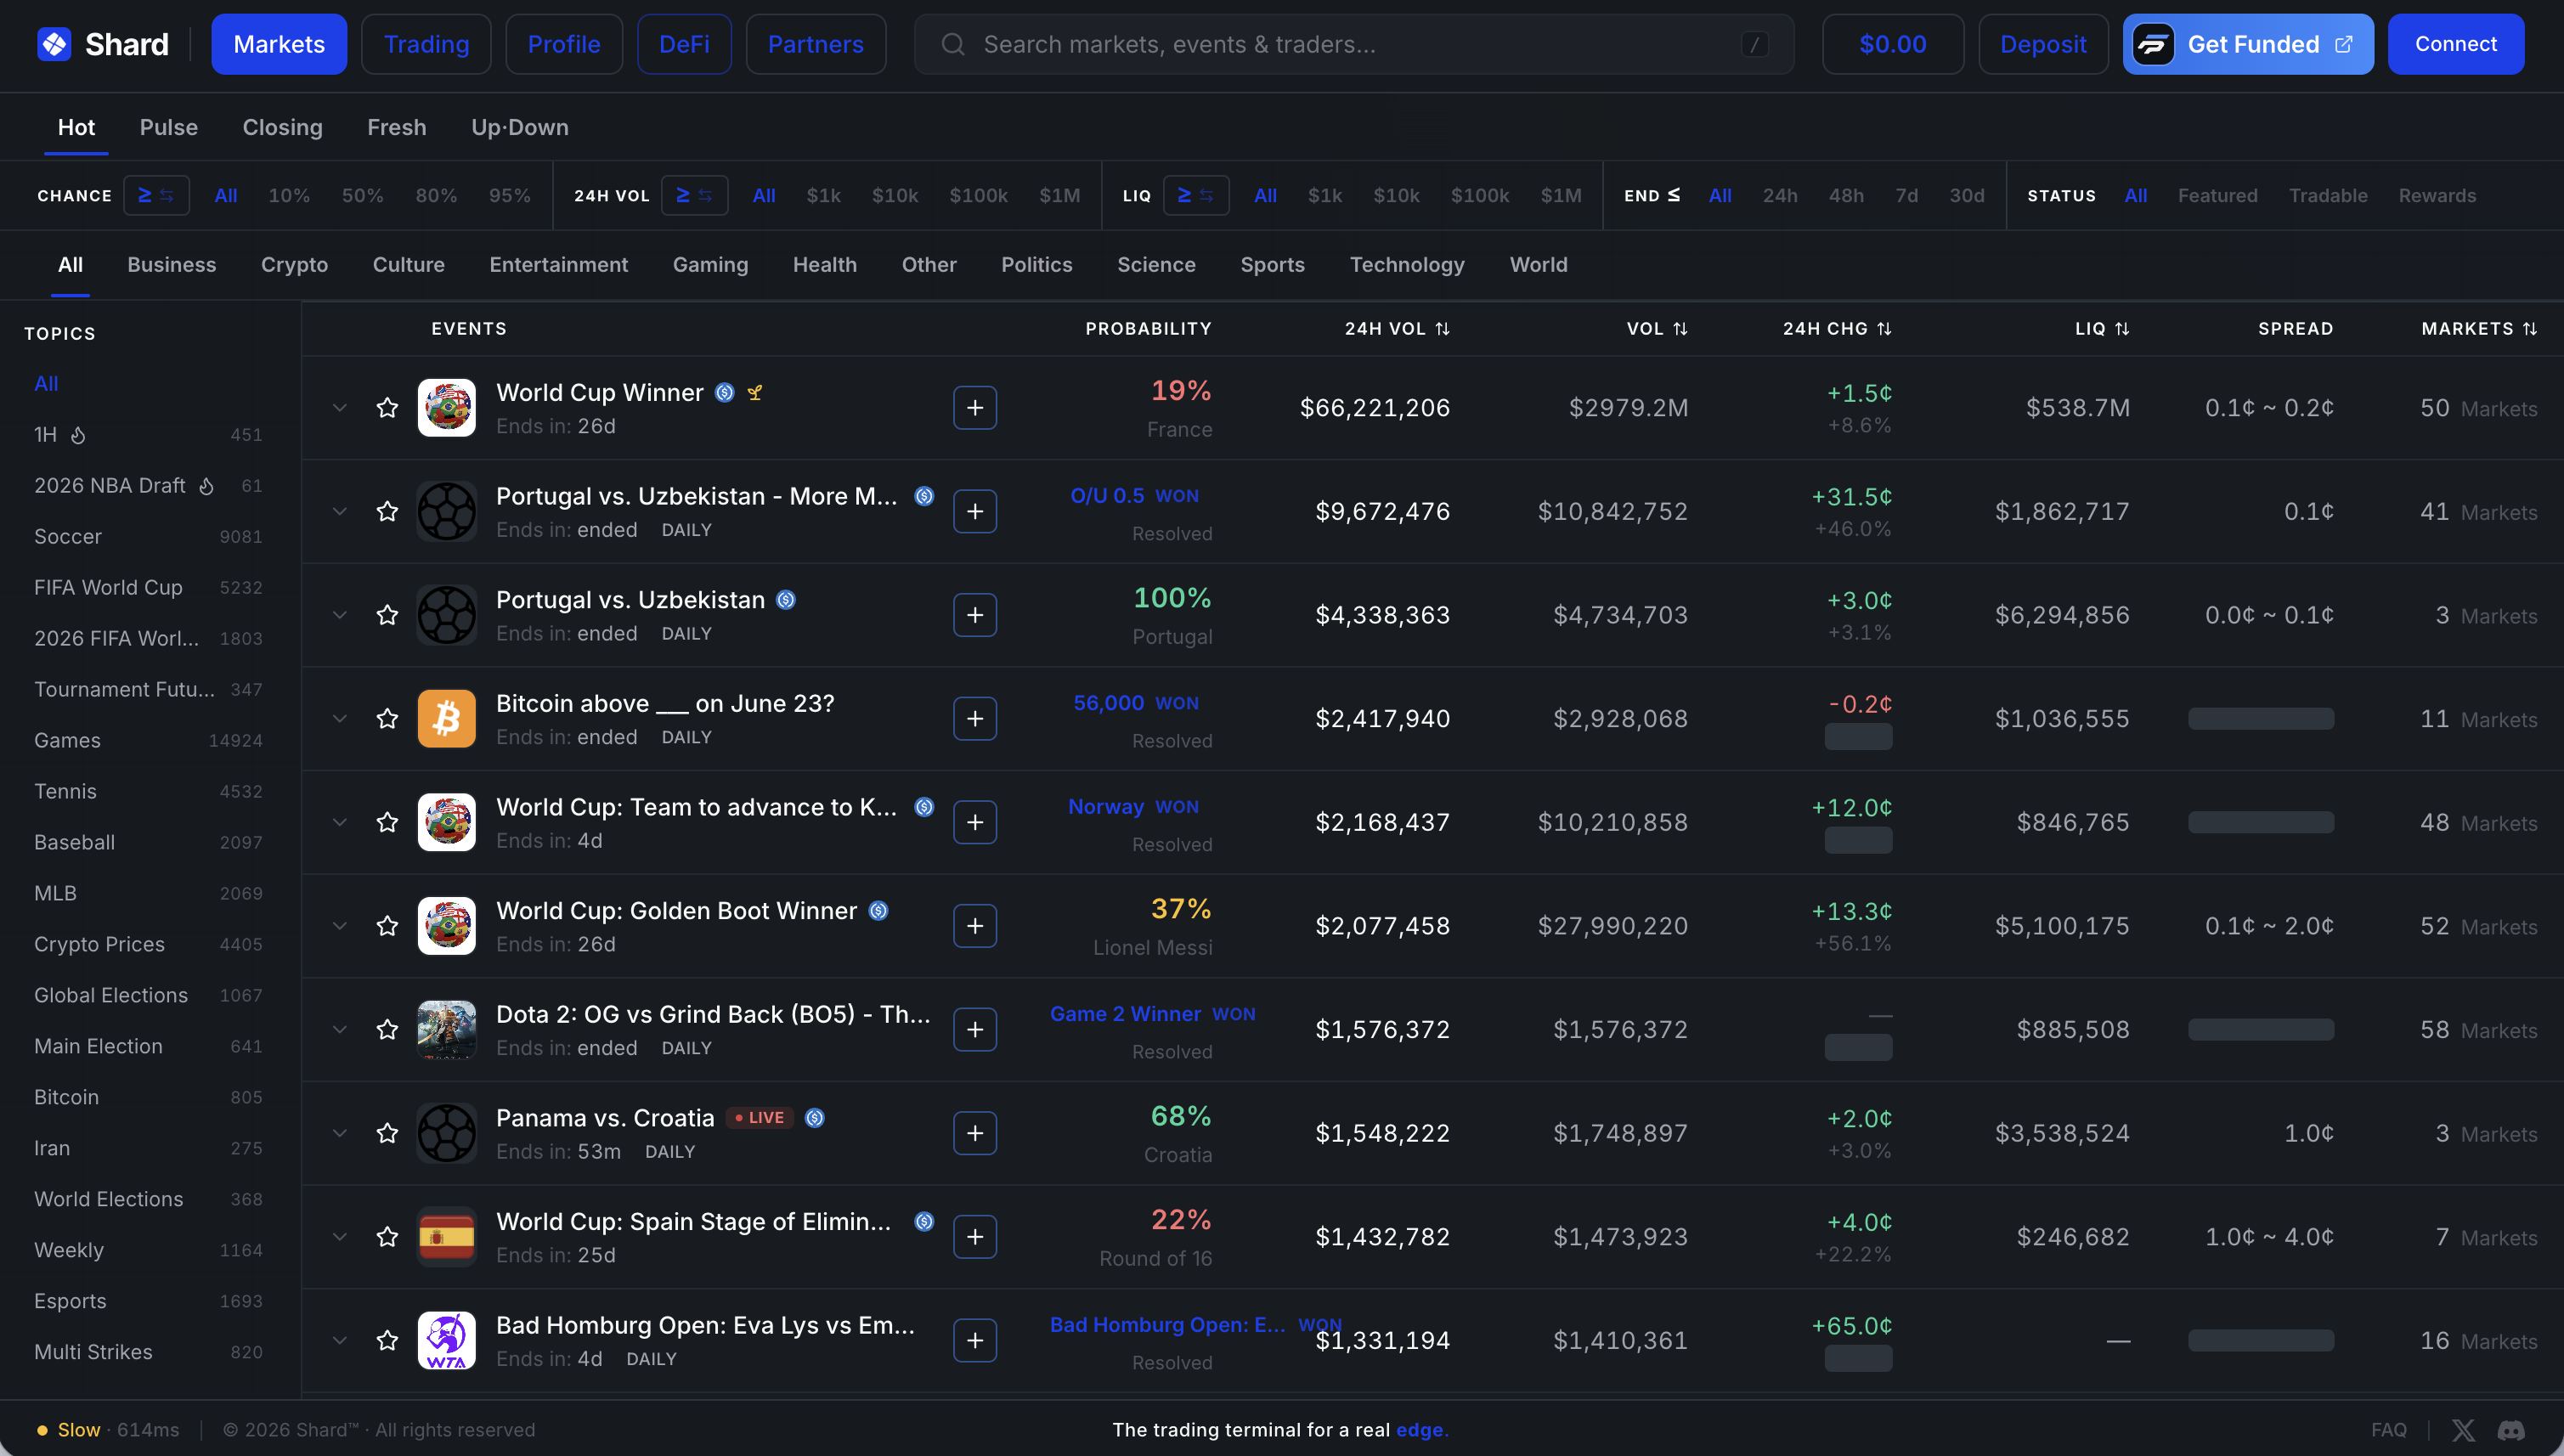The width and height of the screenshot is (2564, 1456).
Task: Open the DeFi tab
Action: click(684, 44)
